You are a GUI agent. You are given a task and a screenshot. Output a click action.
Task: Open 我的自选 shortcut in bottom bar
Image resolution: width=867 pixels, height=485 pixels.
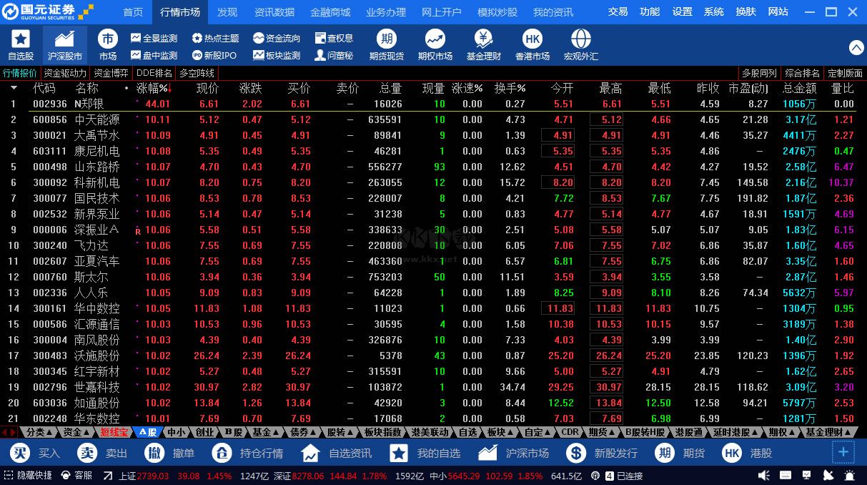tap(425, 453)
